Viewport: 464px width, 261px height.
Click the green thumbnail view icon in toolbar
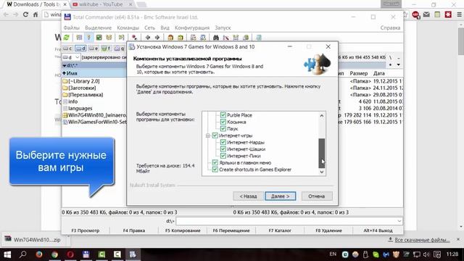(x=99, y=37)
